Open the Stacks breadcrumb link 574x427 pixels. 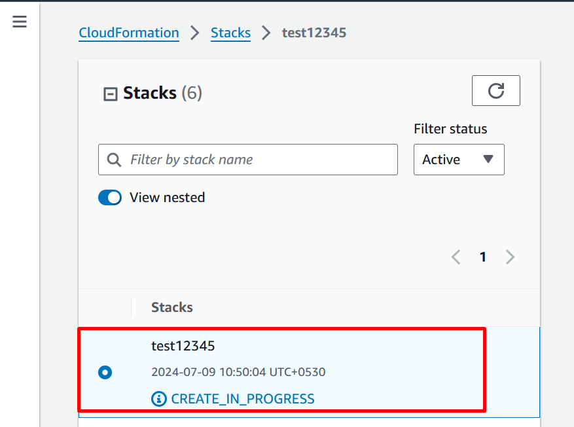(230, 33)
